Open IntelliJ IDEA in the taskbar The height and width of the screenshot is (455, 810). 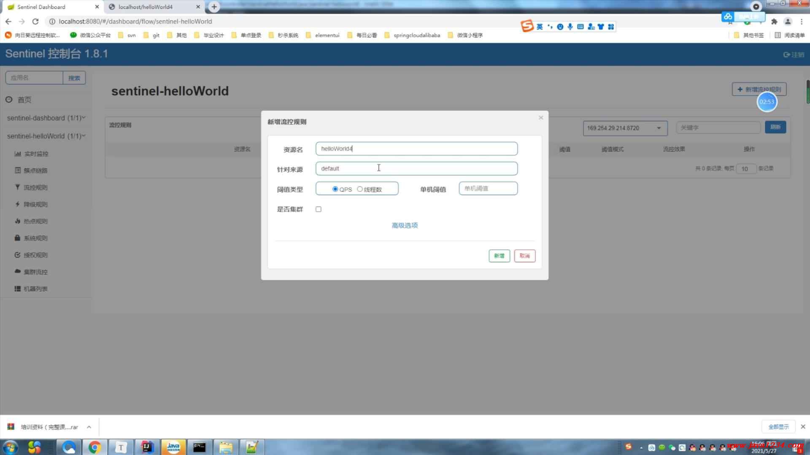pos(147,447)
